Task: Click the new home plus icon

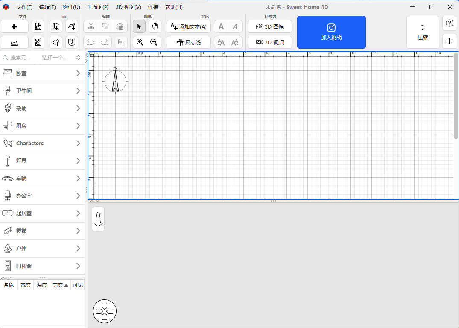Action: click(14, 26)
